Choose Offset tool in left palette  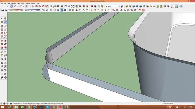point(5,48)
